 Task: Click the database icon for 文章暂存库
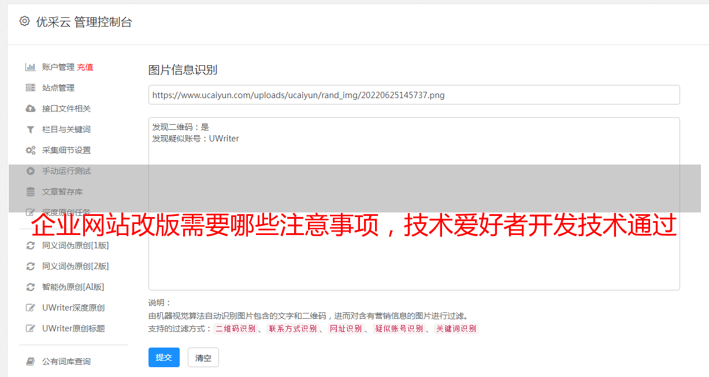(x=31, y=192)
